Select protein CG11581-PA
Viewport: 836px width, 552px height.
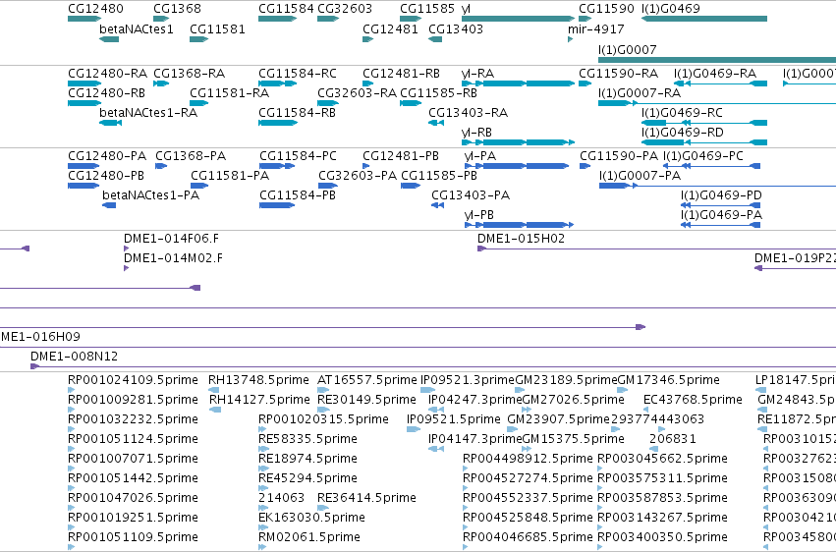[230, 175]
